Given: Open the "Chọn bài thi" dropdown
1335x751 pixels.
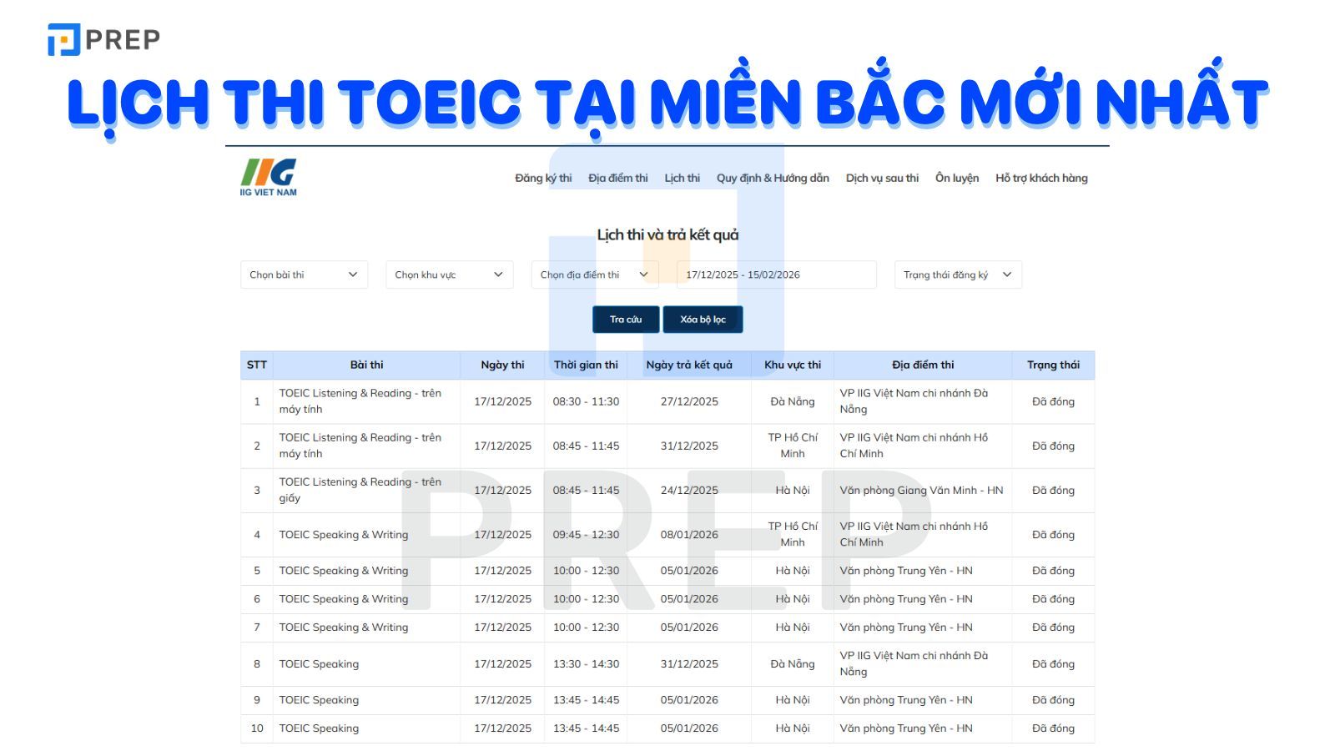Looking at the screenshot, I should click(x=303, y=275).
